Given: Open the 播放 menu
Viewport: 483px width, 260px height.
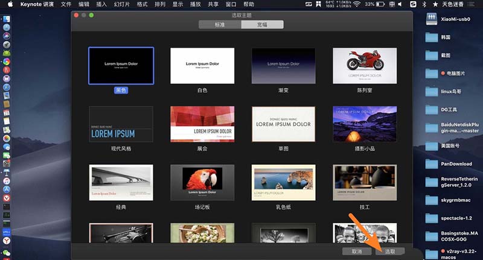Looking at the screenshot, I should [x=196, y=4].
